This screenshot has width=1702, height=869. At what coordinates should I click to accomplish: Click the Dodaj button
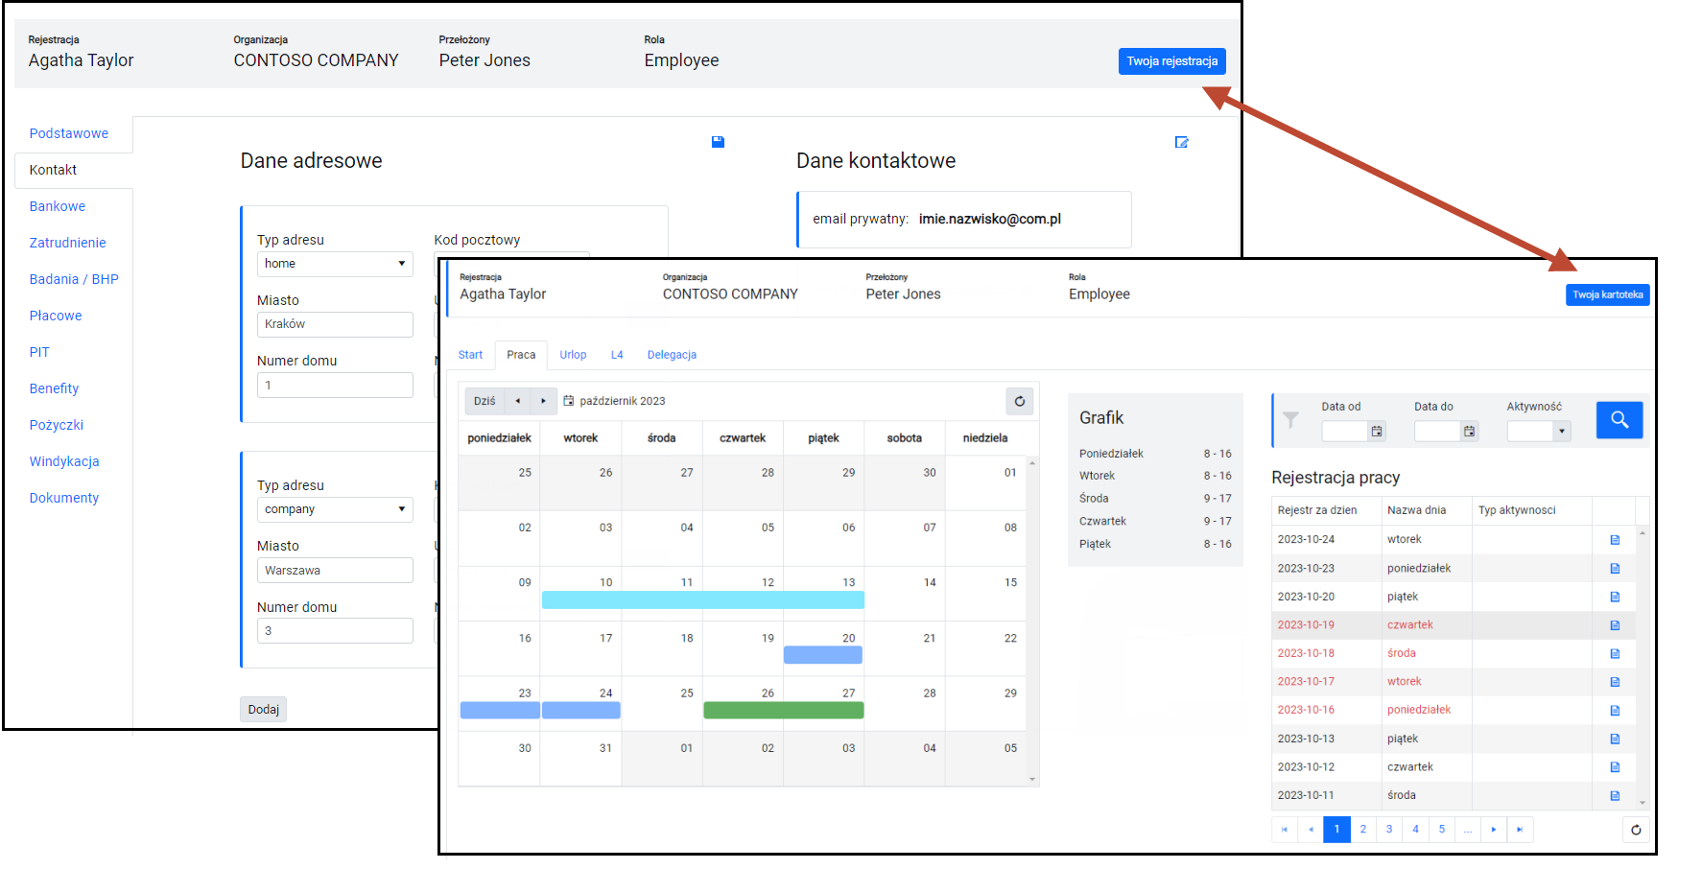pos(263,710)
